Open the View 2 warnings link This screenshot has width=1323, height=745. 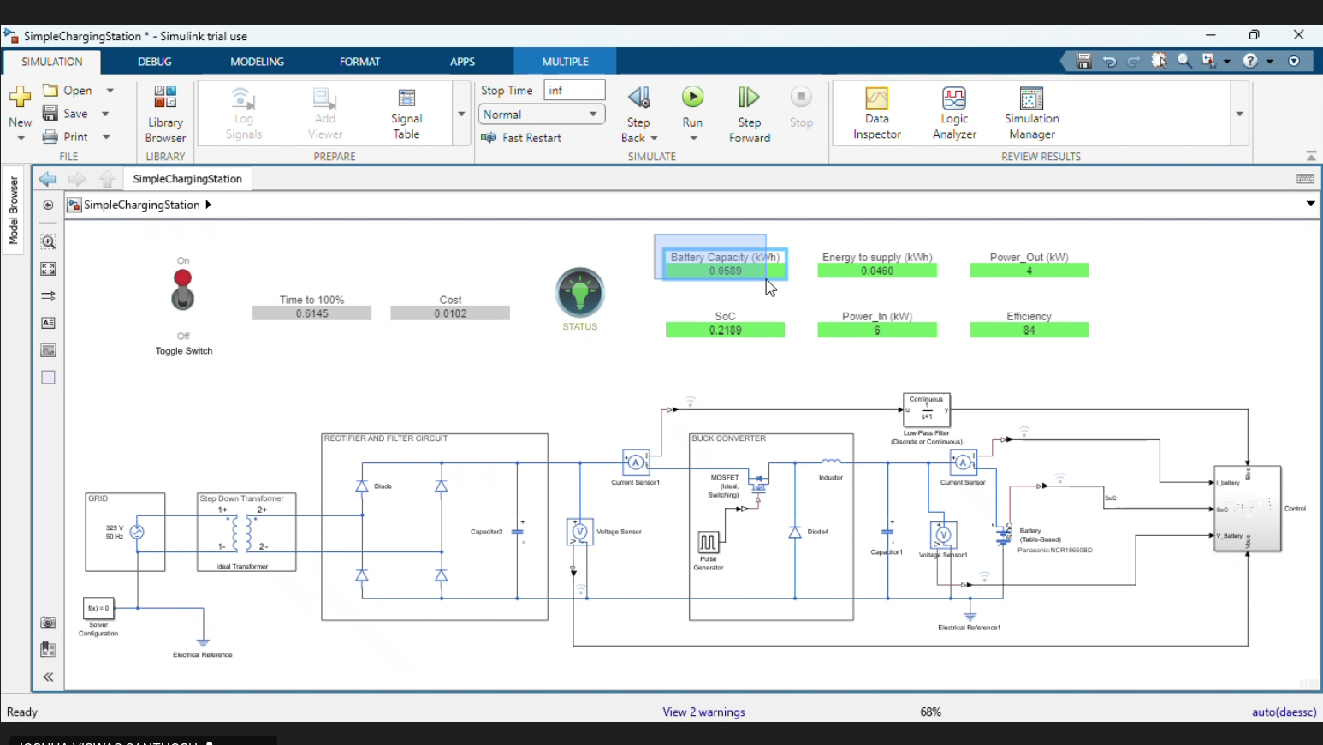[x=703, y=712]
